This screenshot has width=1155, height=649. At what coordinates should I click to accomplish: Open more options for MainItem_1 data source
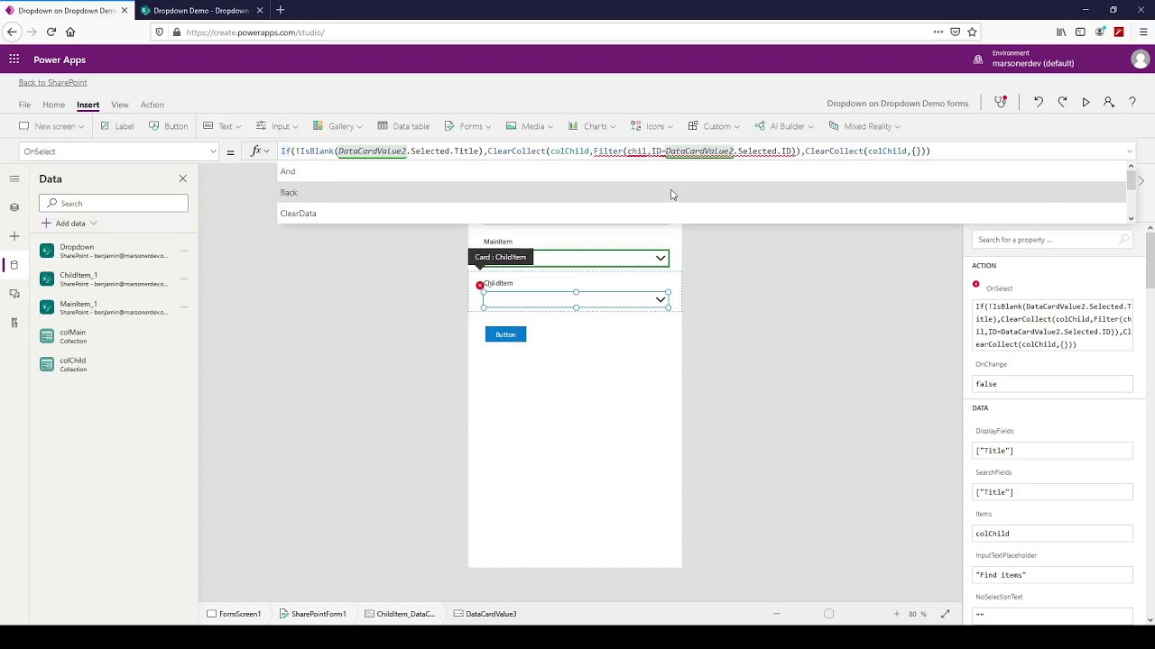[183, 307]
